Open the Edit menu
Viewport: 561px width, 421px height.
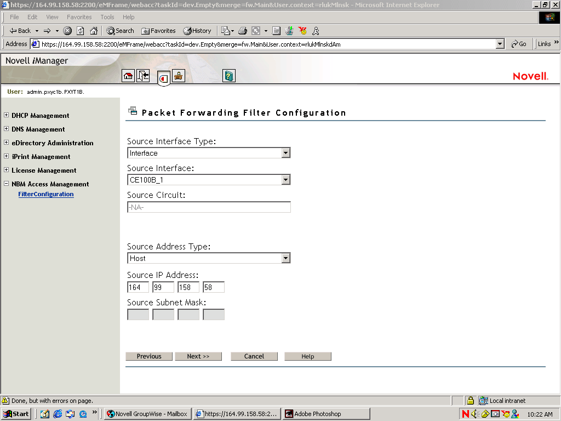(x=32, y=17)
